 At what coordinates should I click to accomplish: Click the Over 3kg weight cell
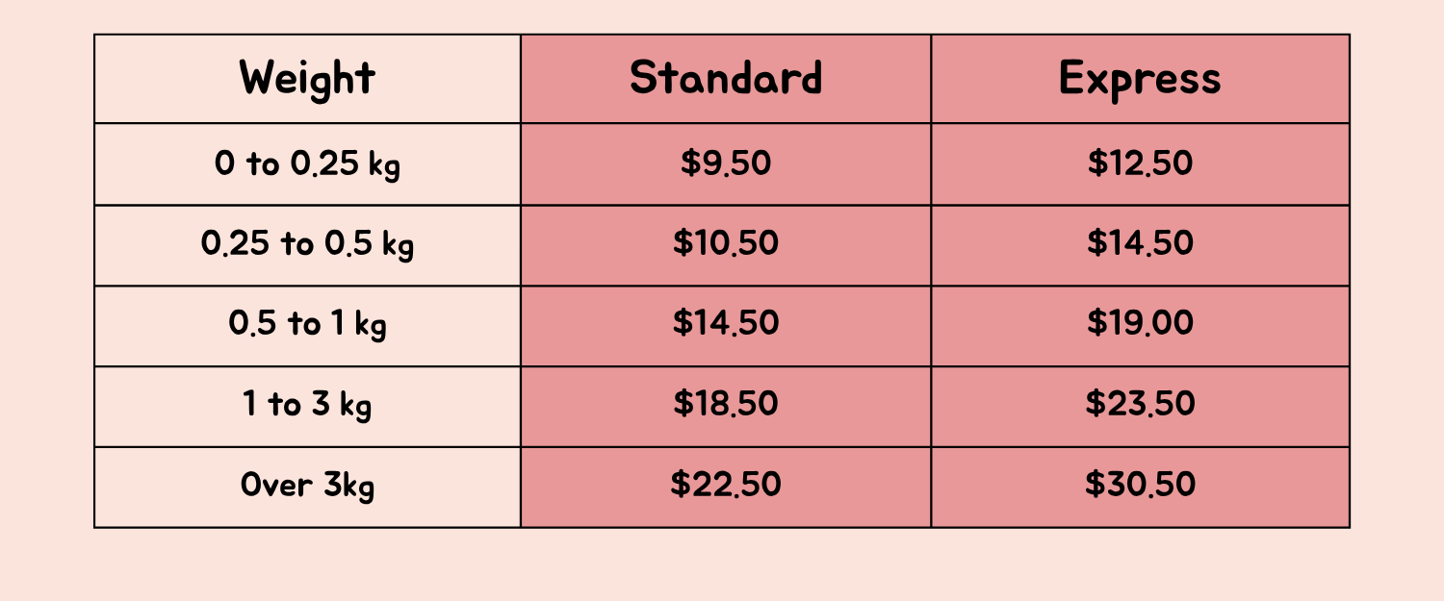[x=307, y=488]
